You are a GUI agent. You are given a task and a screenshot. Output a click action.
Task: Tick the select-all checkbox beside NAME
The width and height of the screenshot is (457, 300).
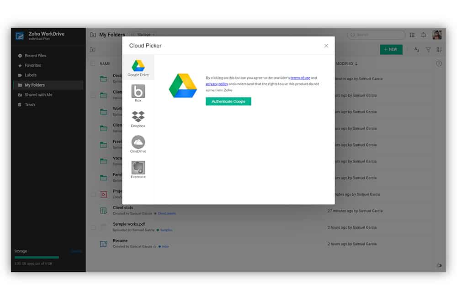[93, 63]
